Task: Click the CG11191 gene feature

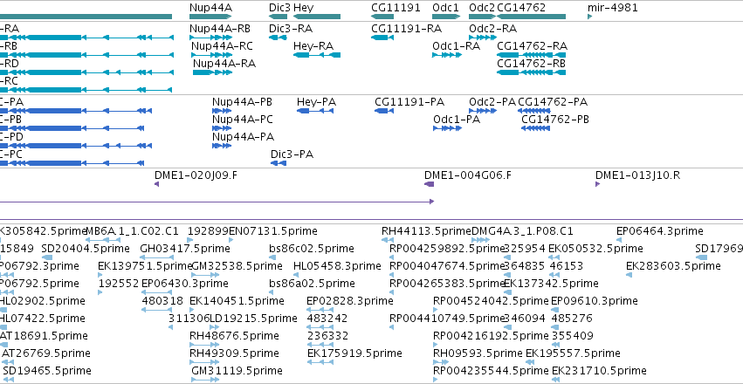Action: [x=383, y=17]
